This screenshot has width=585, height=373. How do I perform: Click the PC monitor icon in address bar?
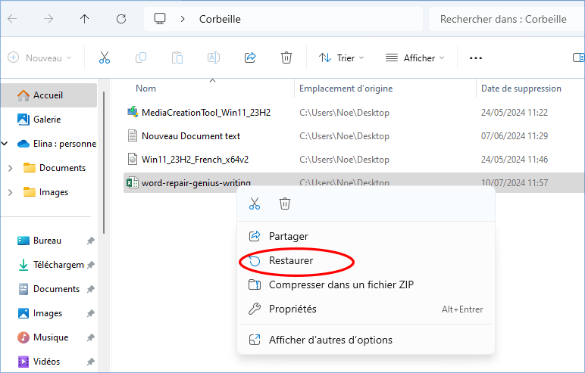pyautogui.click(x=160, y=19)
